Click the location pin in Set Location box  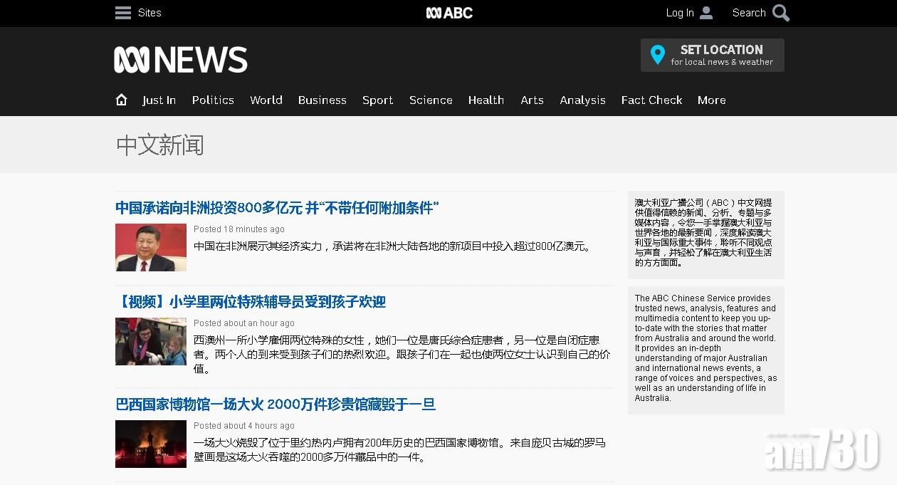(x=657, y=55)
